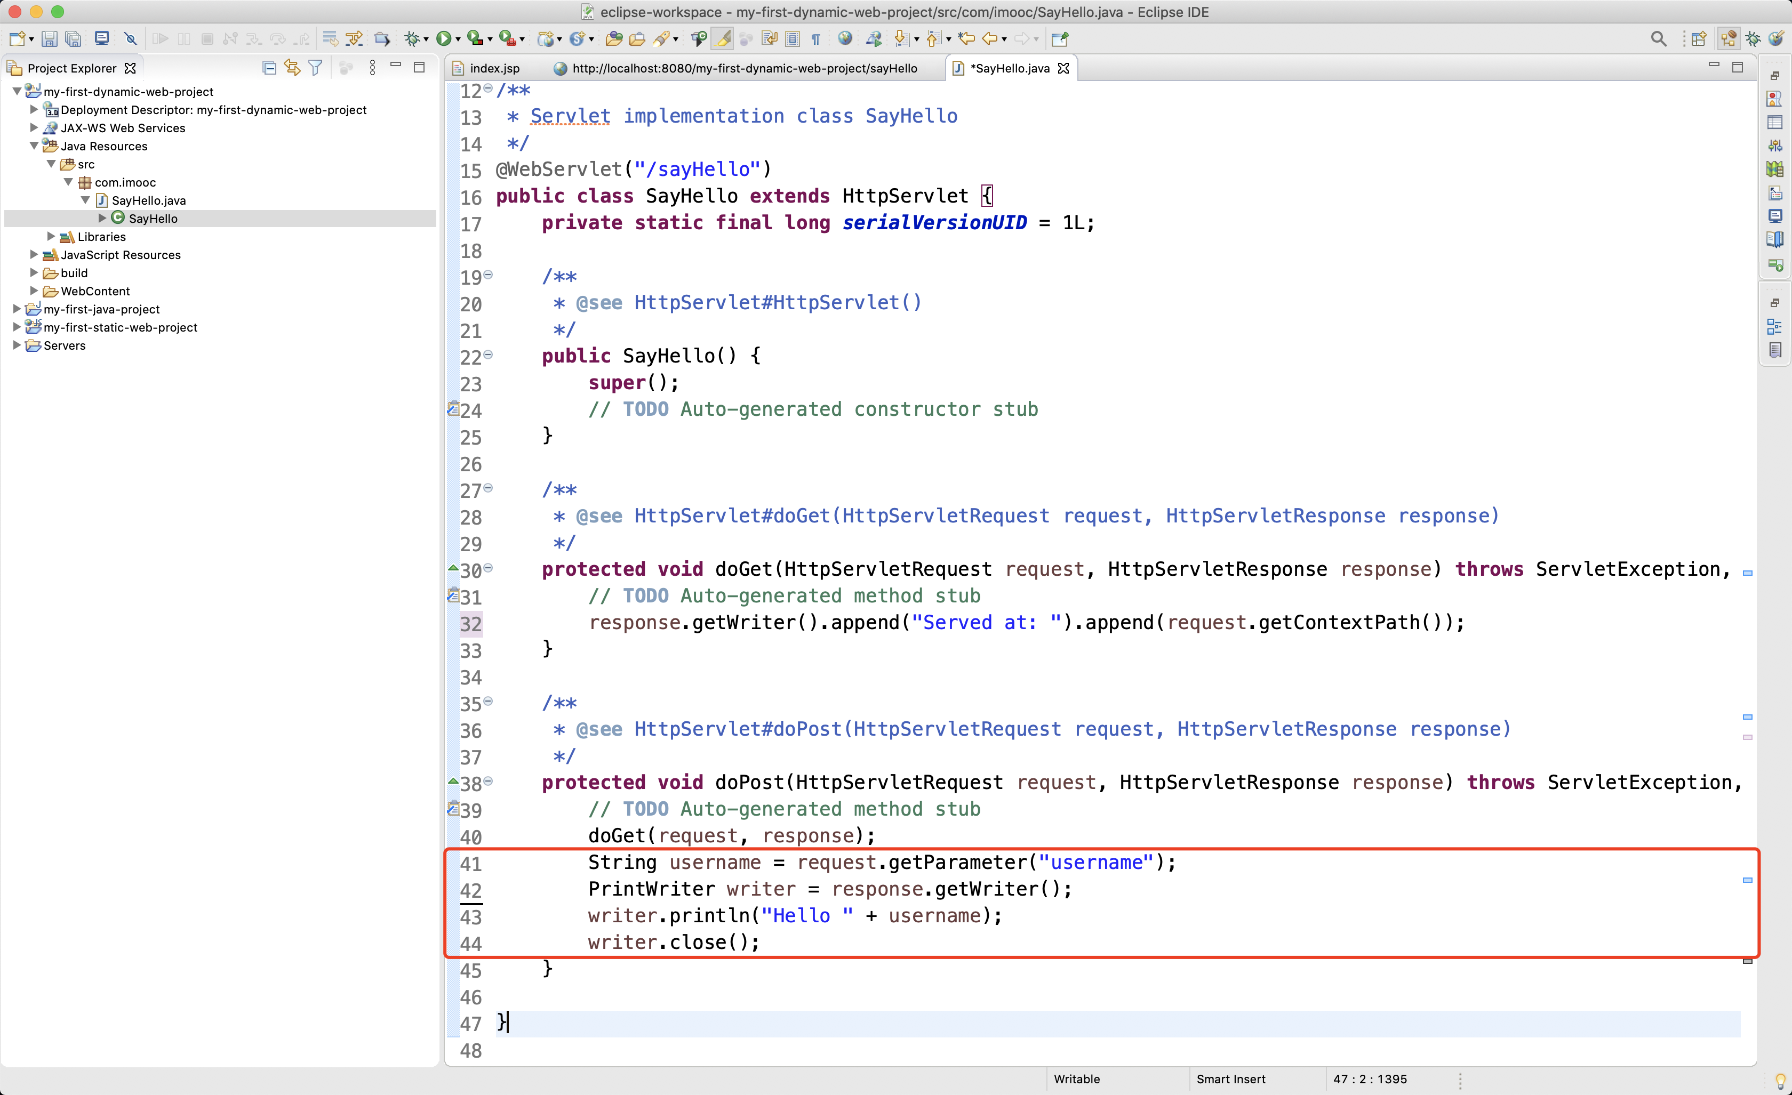The image size is (1792, 1095).
Task: Expand the Libraries tree node
Action: pos(51,236)
